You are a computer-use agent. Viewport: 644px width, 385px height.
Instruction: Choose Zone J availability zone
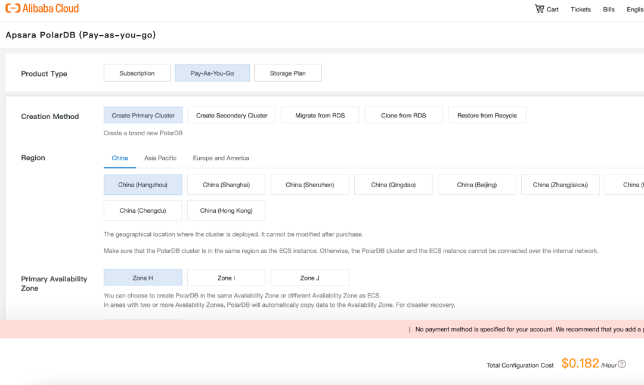(309, 278)
